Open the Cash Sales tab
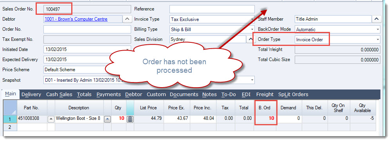Screen dimensions: 391x142 click(x=59, y=95)
